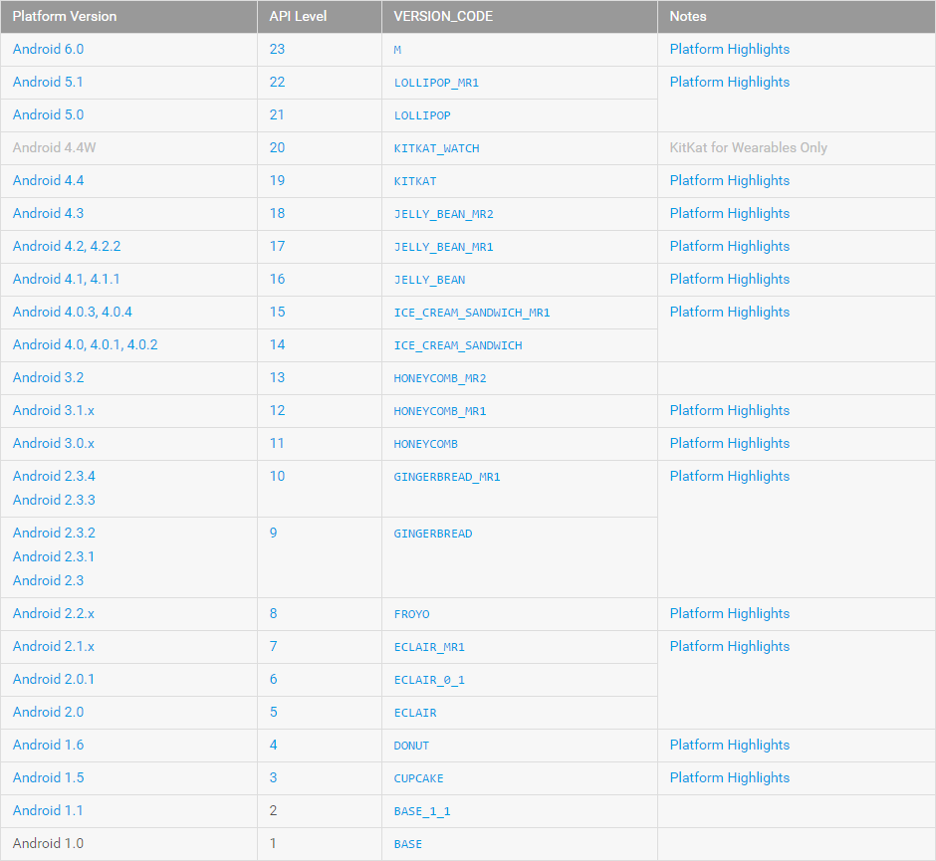Open Platform Highlights for Android 4.3
This screenshot has height=861, width=936.
[x=729, y=213]
